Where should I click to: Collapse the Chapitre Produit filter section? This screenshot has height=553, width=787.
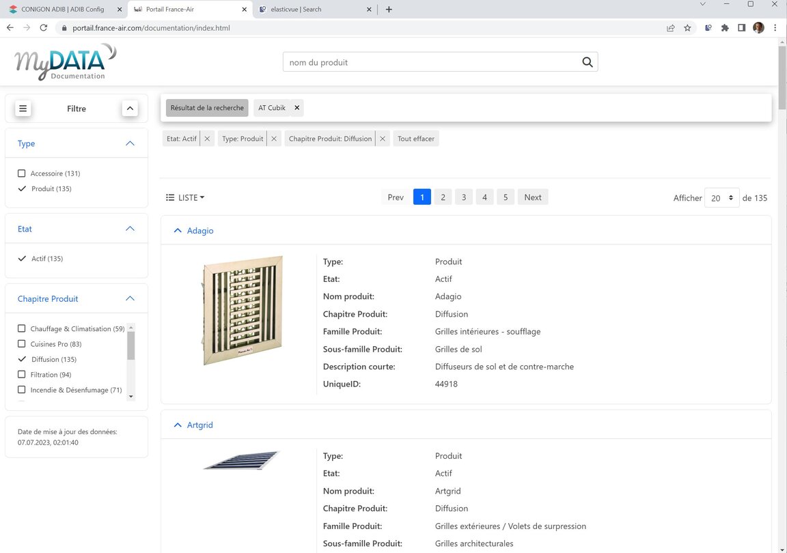[130, 298]
